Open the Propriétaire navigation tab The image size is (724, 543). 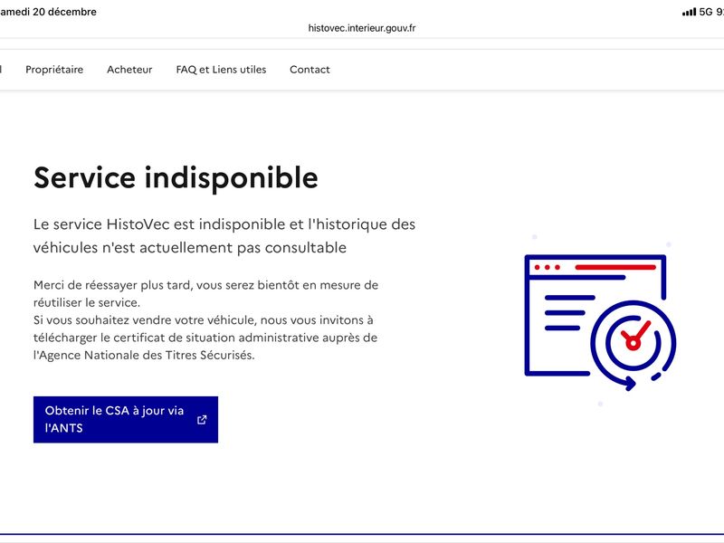tap(54, 70)
